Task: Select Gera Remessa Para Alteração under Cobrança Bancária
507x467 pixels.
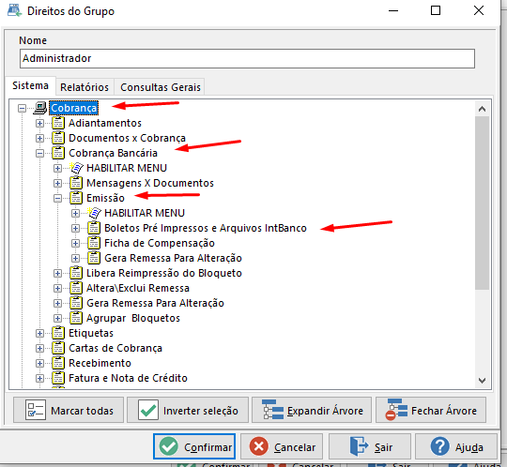Action: pyautogui.click(x=155, y=303)
